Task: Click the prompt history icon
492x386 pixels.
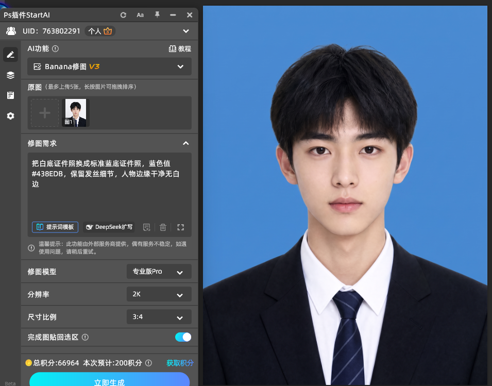Action: point(146,227)
